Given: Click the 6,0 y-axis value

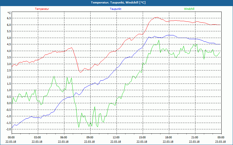Looking at the screenshot, I should pyautogui.click(x=9, y=25).
